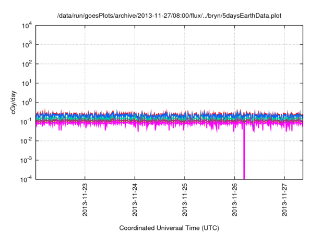Click the 10^0 y-axis tick label
The width and height of the screenshot is (334, 233).
(x=27, y=102)
